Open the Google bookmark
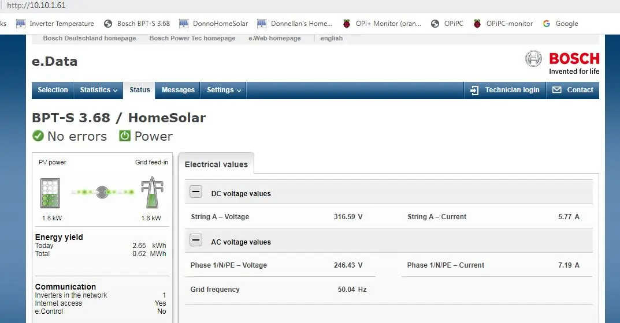Image resolution: width=620 pixels, height=323 pixels. point(560,24)
